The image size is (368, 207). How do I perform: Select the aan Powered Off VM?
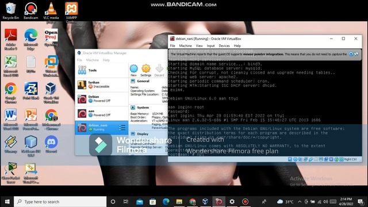click(x=102, y=113)
